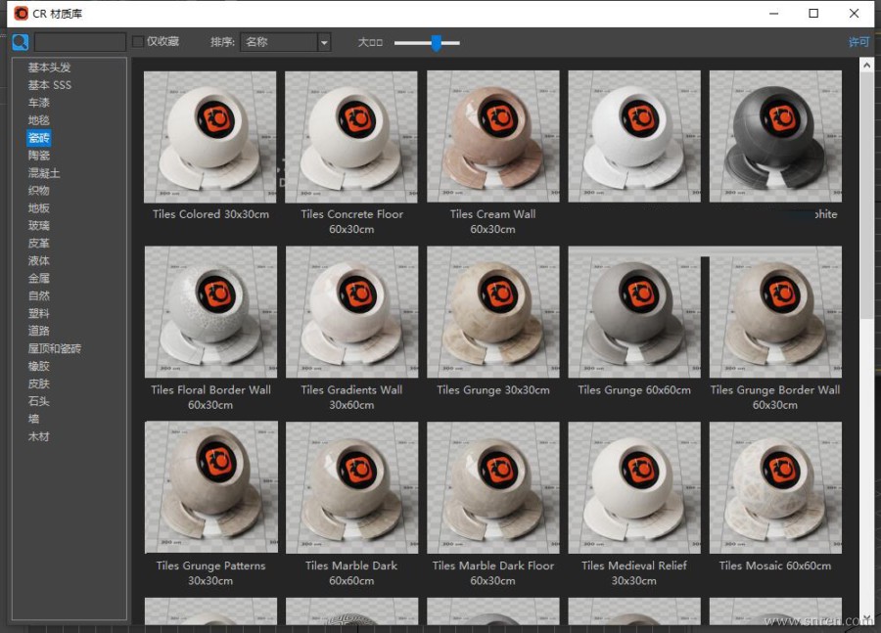Toggle the 仅收藏 favorites-only checkbox
The height and width of the screenshot is (633, 881).
138,41
